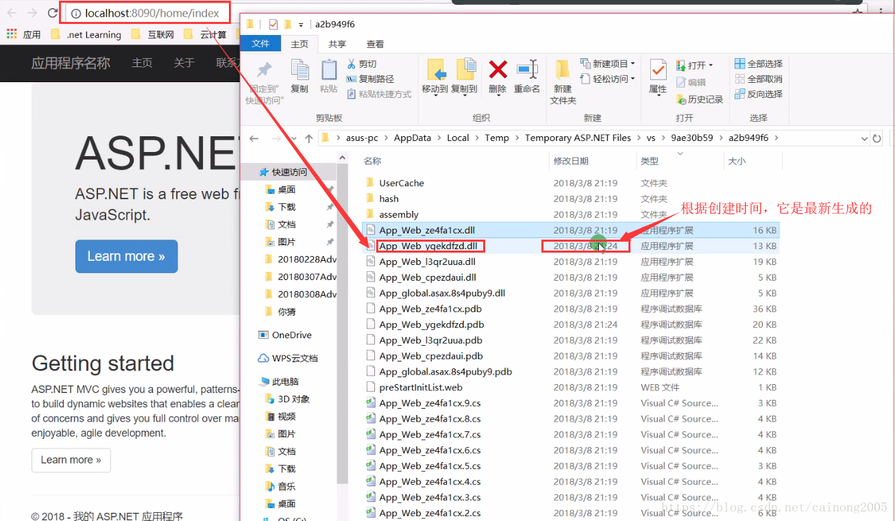Click white 'Learn more »' button
895x521 pixels.
(71, 460)
